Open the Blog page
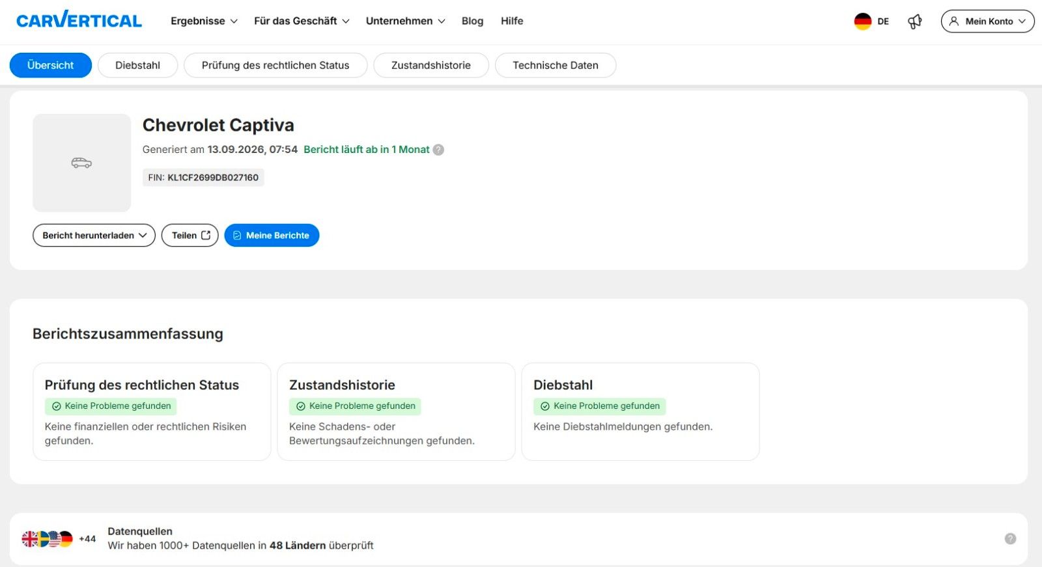The width and height of the screenshot is (1042, 567). 472,21
